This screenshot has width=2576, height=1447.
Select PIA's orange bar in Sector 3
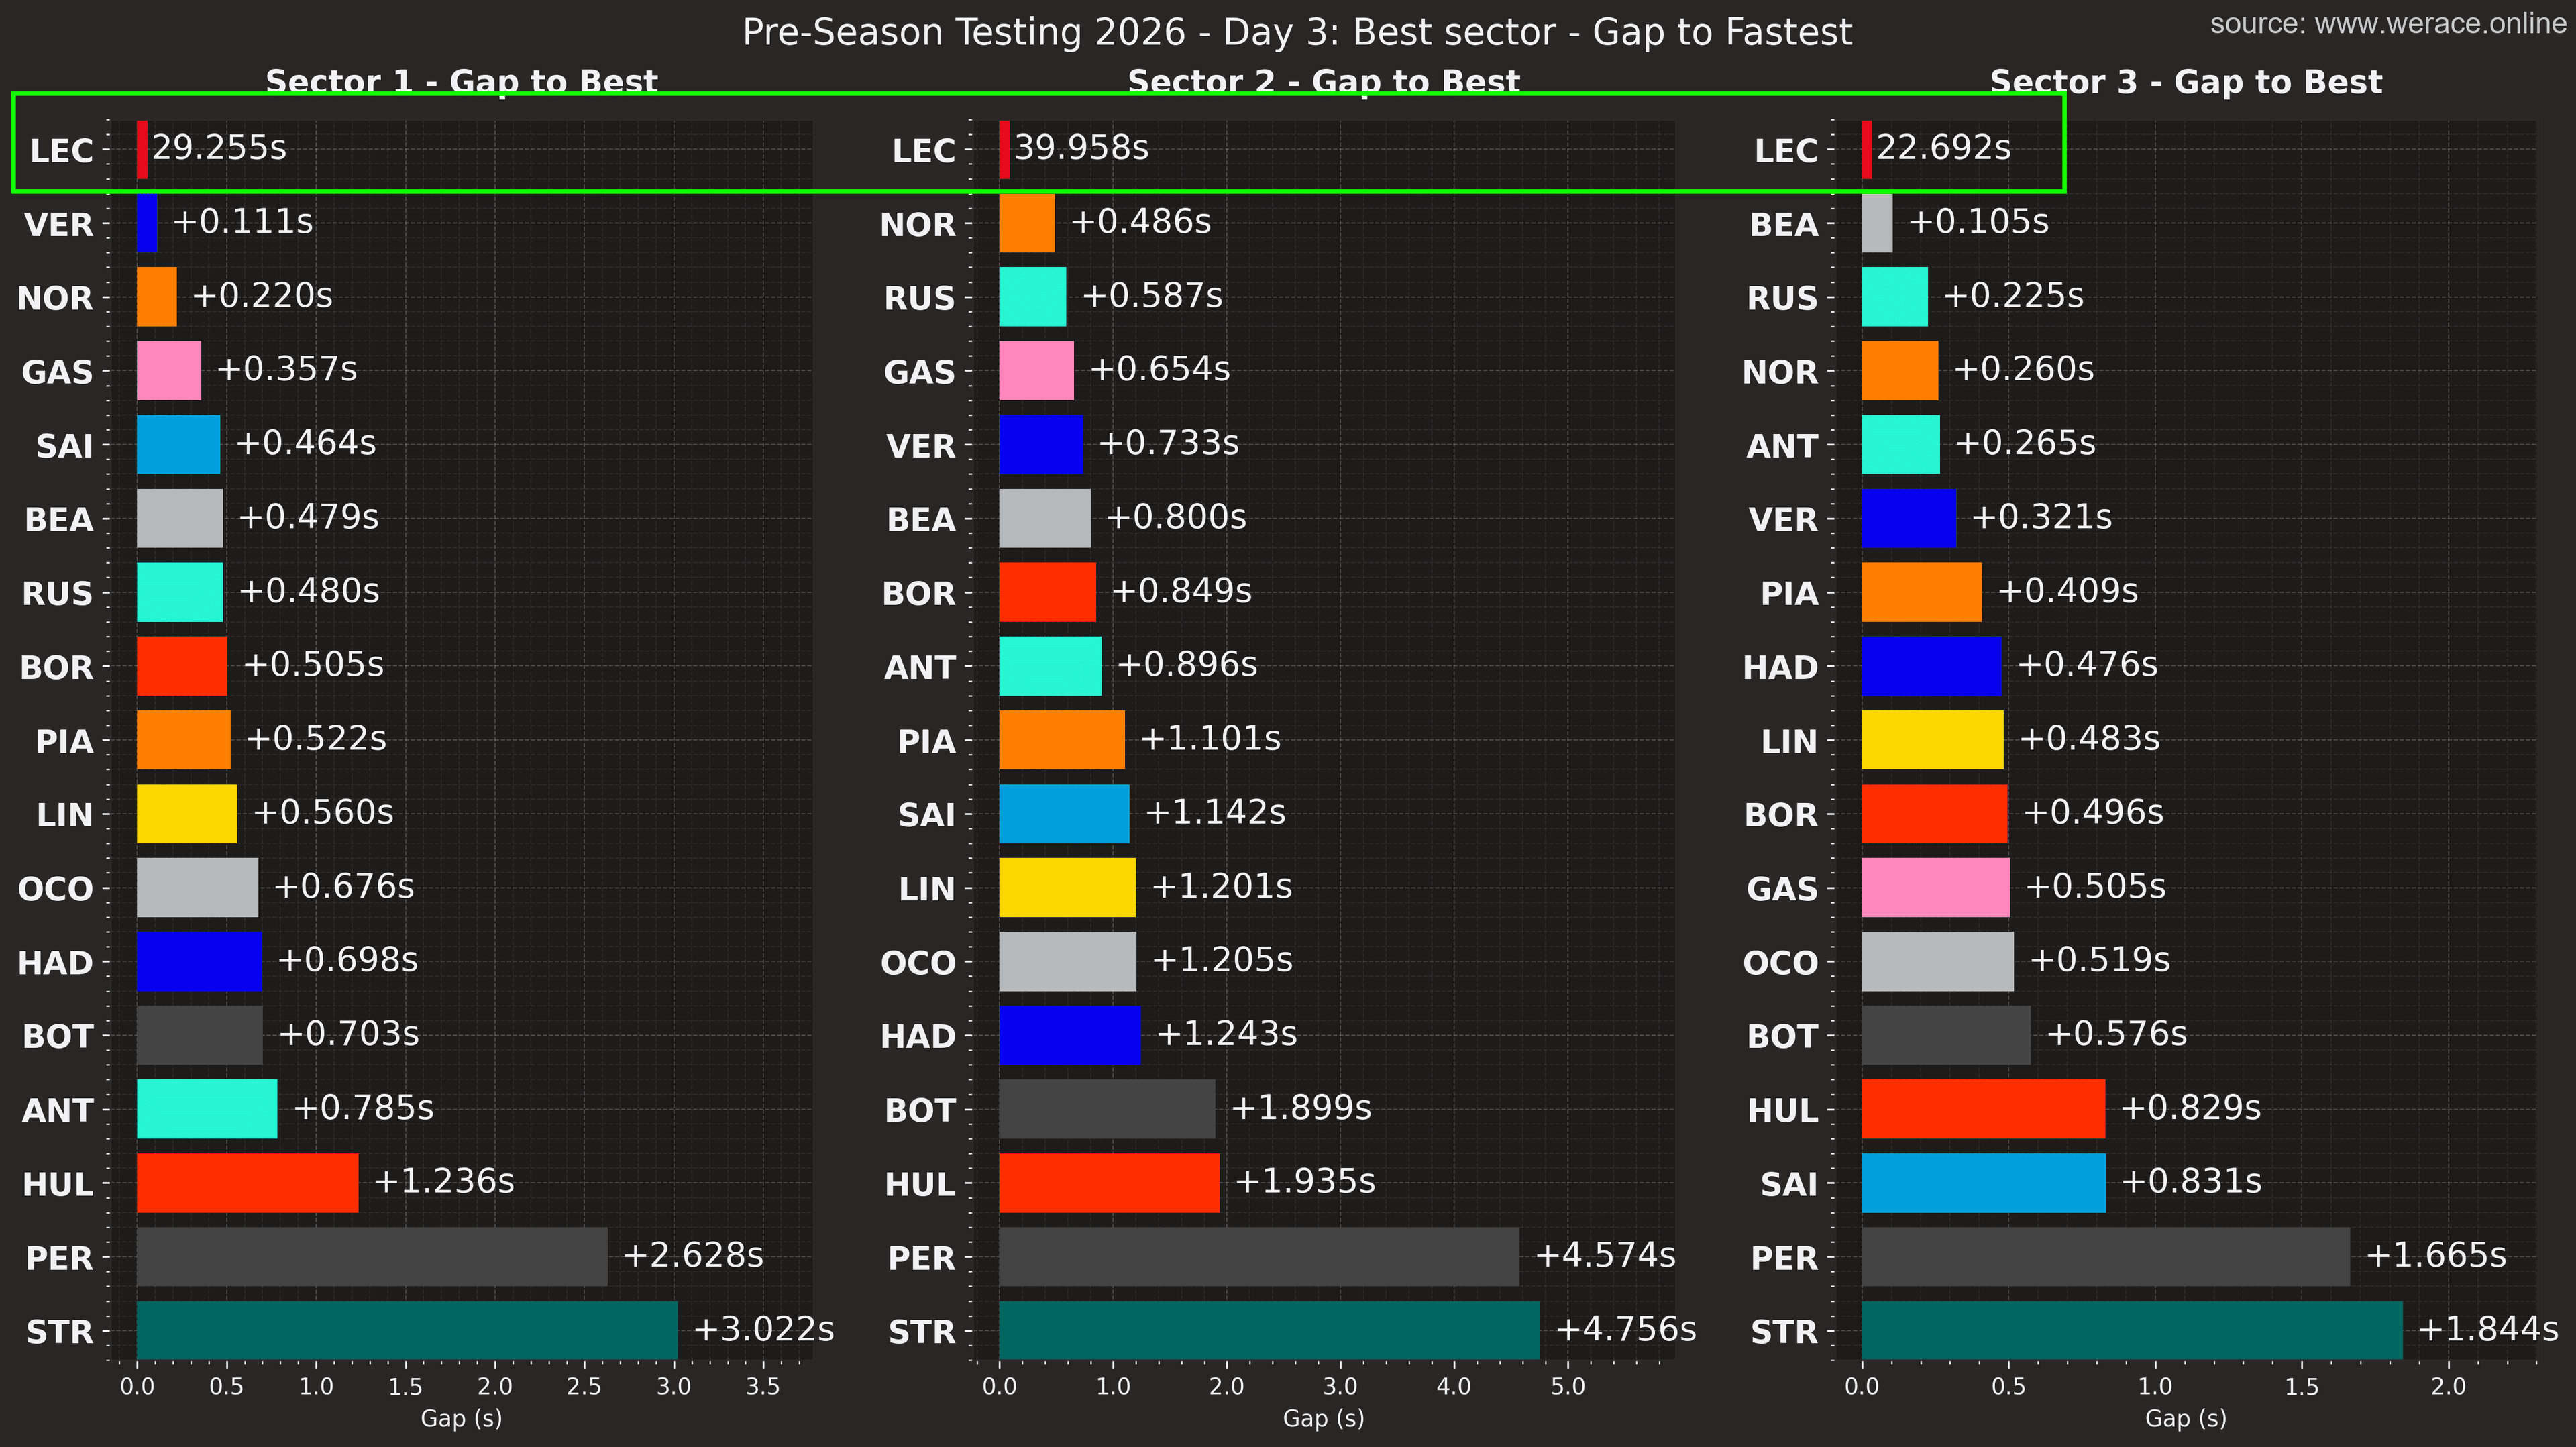pyautogui.click(x=1921, y=593)
